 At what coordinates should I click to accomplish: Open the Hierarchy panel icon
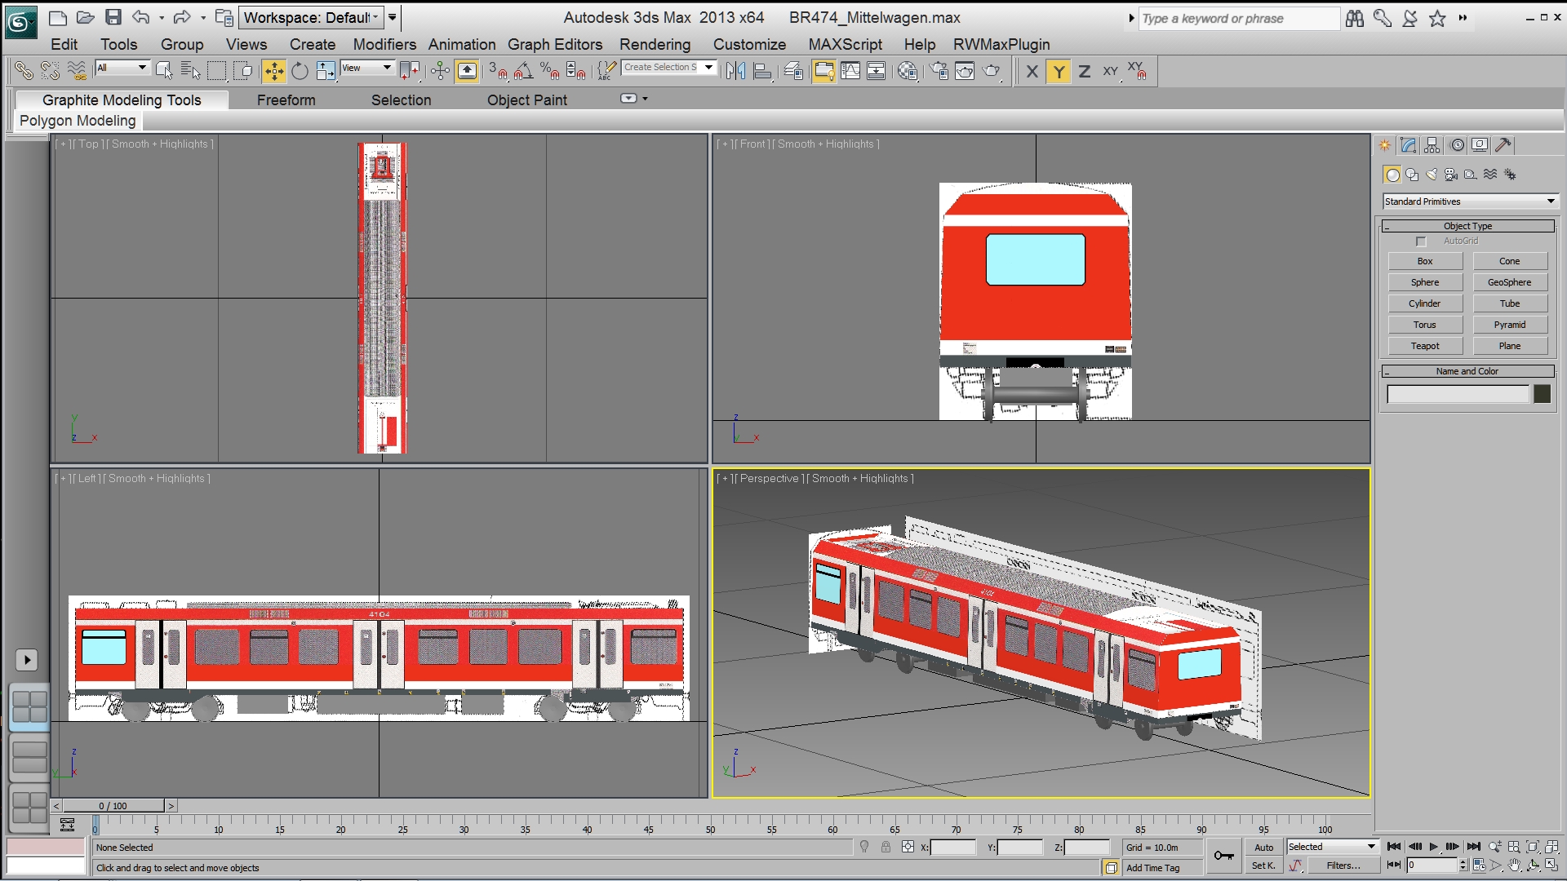tap(1432, 145)
